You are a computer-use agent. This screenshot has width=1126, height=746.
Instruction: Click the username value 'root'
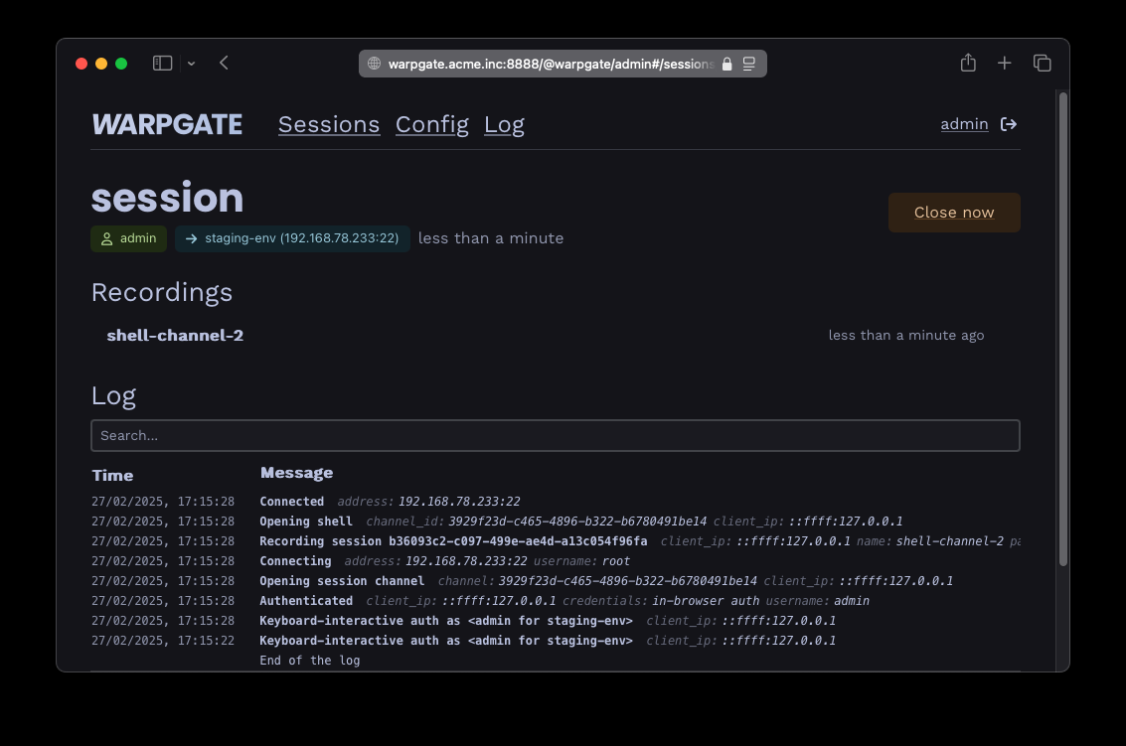coord(616,561)
